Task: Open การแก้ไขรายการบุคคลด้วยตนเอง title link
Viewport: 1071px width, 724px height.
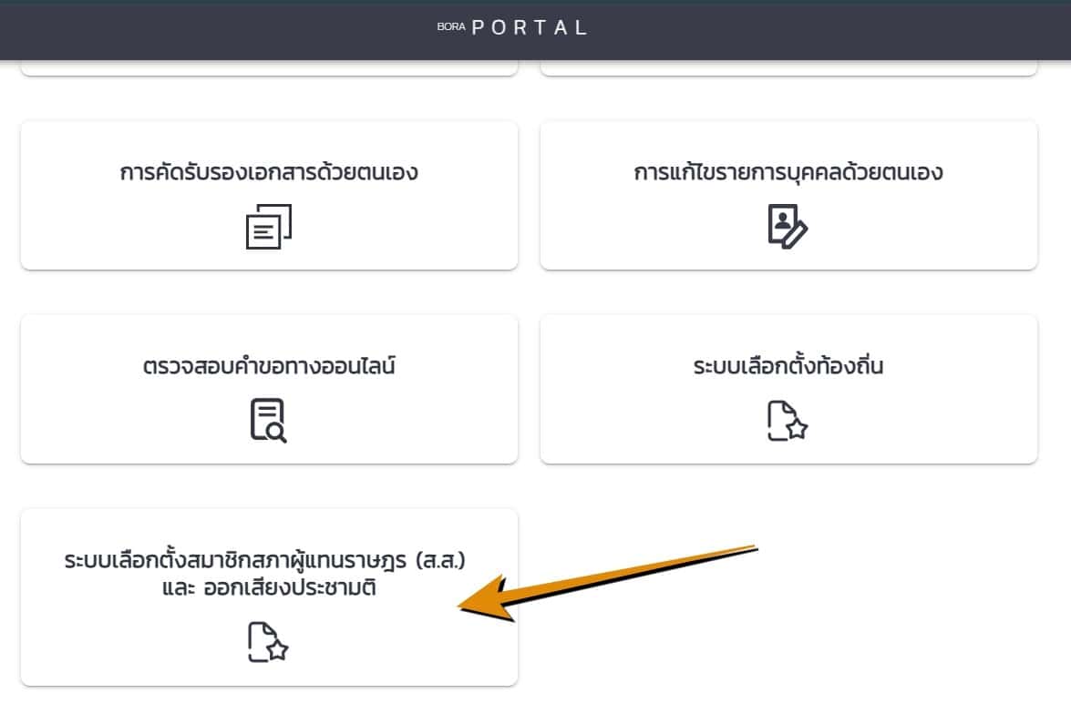Action: 788,172
